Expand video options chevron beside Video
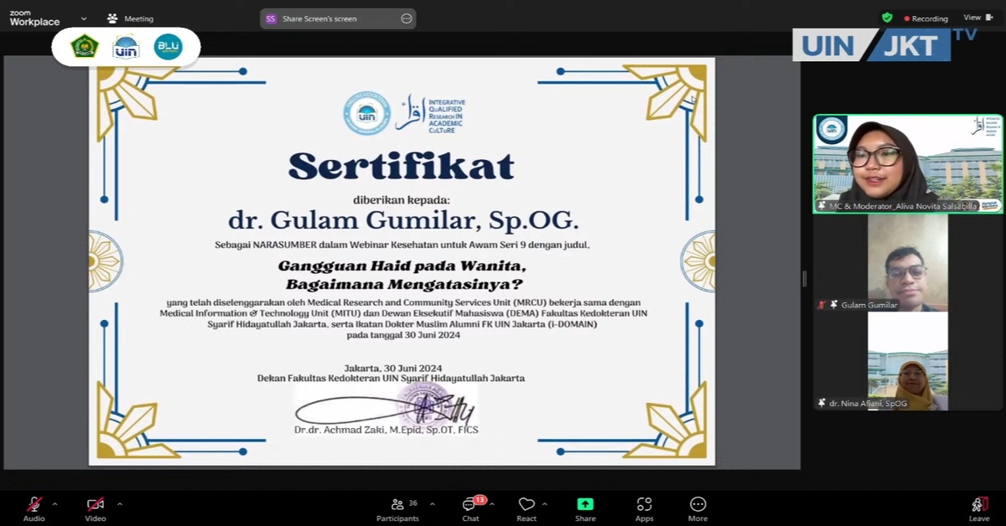Screen dimensions: 1006x526 point(119,504)
